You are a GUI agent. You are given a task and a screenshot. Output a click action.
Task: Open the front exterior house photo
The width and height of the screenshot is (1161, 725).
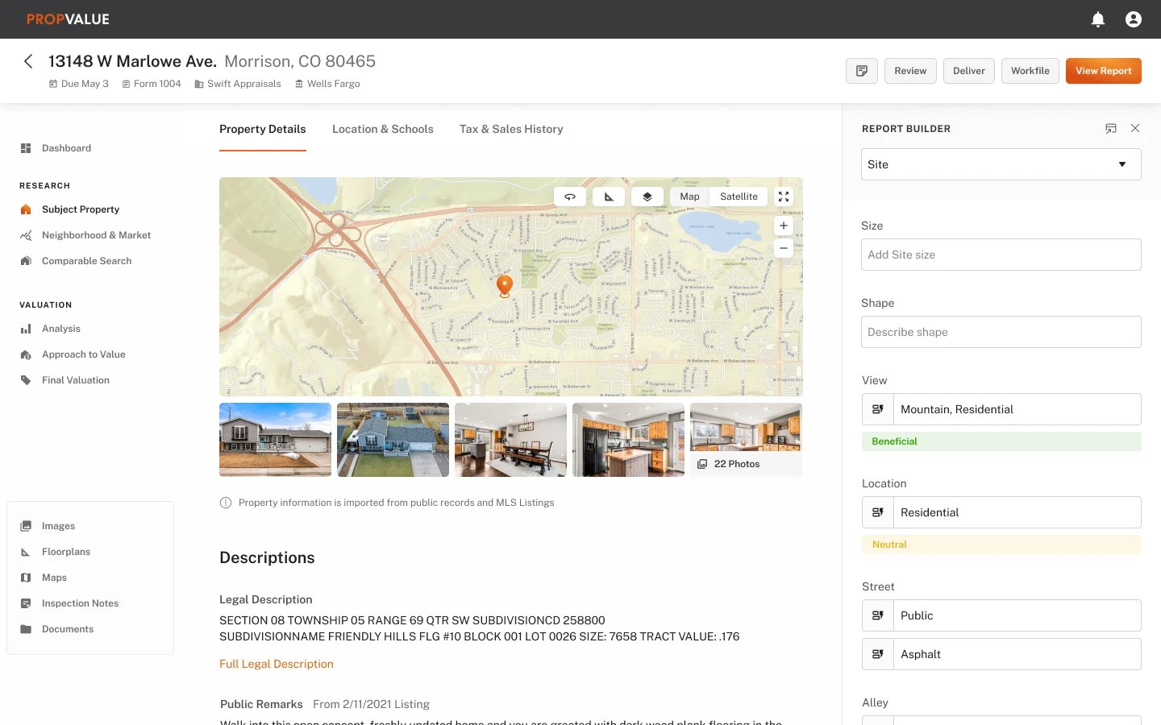276,440
